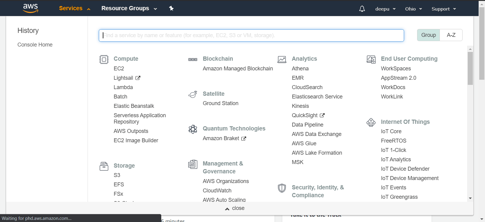Open IoT Device Defender
This screenshot has width=485, height=222.
405,169
